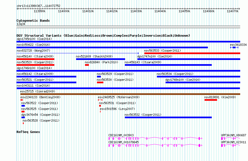Click the 13q34 cytogenetic band bar

128,27
